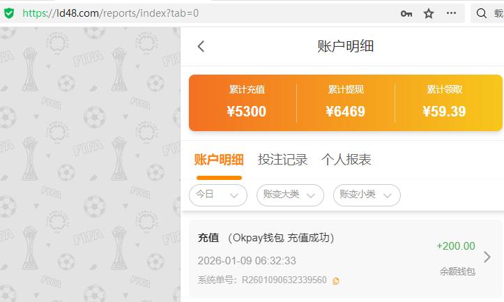
Task: Click the 累计领取 ¥59.39 summary
Action: (x=444, y=103)
